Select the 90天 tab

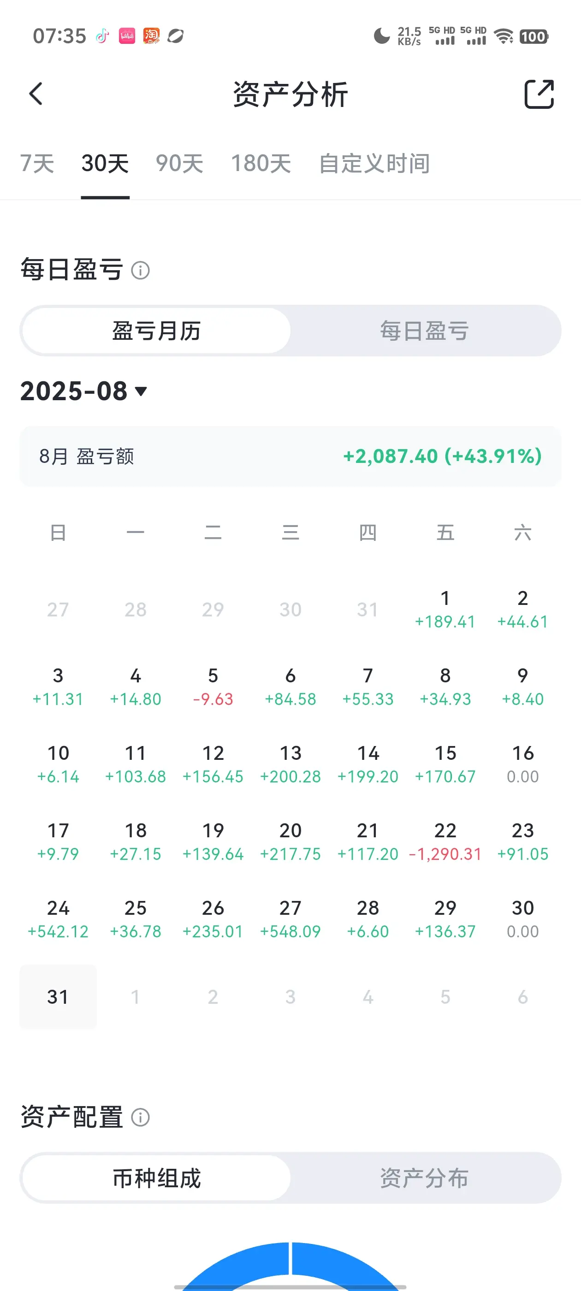click(179, 163)
